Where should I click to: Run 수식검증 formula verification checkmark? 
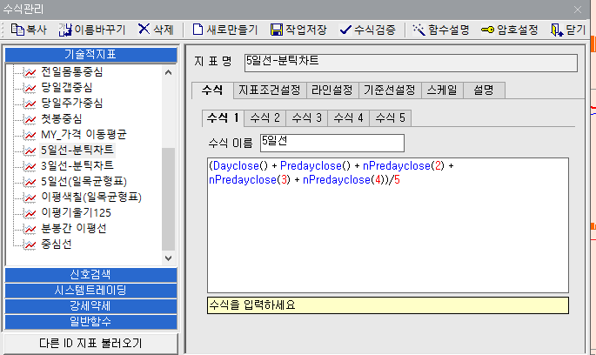pyautogui.click(x=345, y=30)
